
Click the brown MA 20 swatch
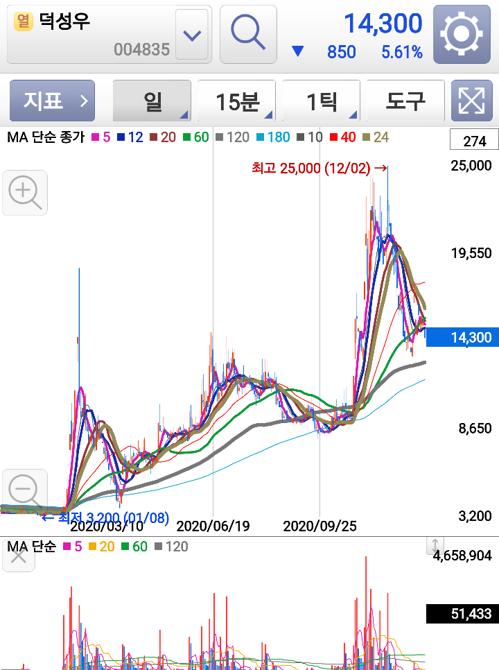[153, 137]
